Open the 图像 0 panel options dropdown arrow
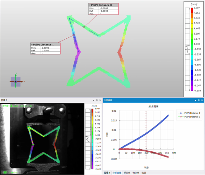The width and height of the screenshot is (205, 175). coord(94,100)
